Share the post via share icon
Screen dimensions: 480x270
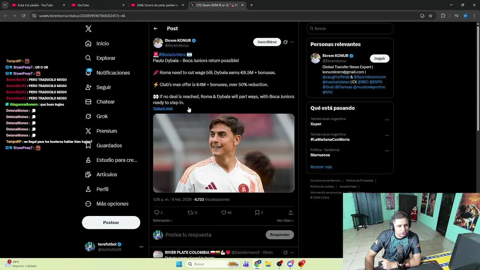click(291, 213)
